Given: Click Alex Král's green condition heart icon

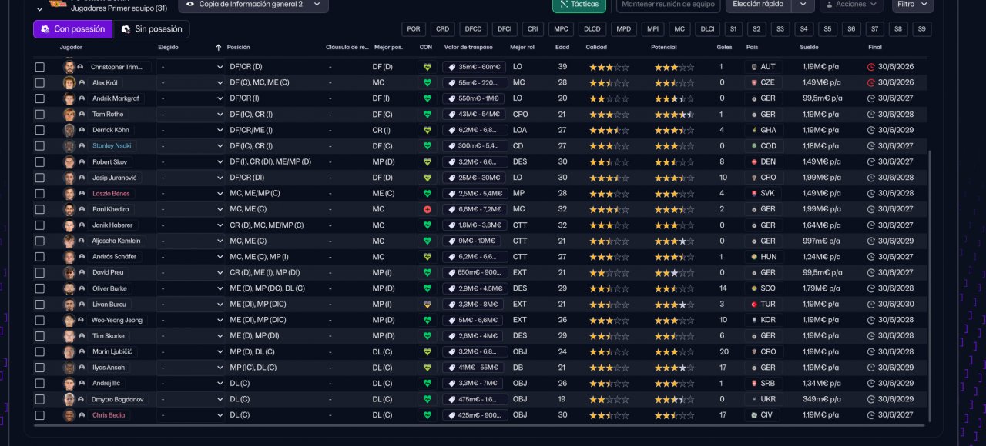Looking at the screenshot, I should coord(427,82).
